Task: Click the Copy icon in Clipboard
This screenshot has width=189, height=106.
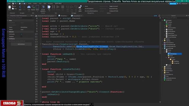Action: (x=13, y=9)
